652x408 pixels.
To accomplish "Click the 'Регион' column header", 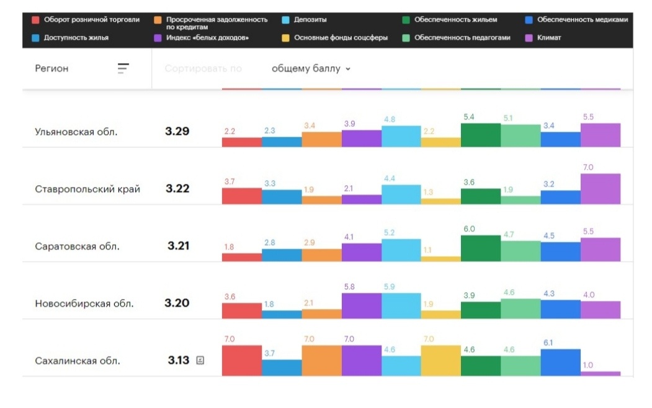I will pos(51,69).
